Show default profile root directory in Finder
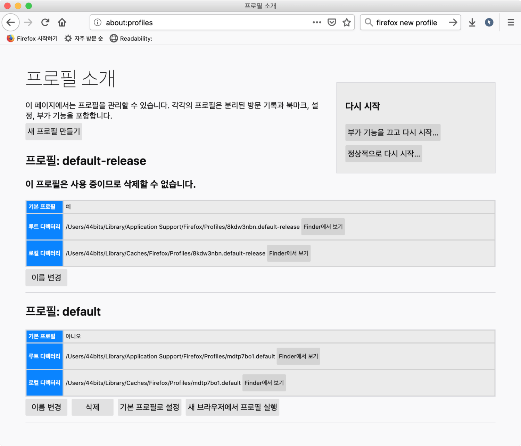The image size is (521, 446). point(298,356)
